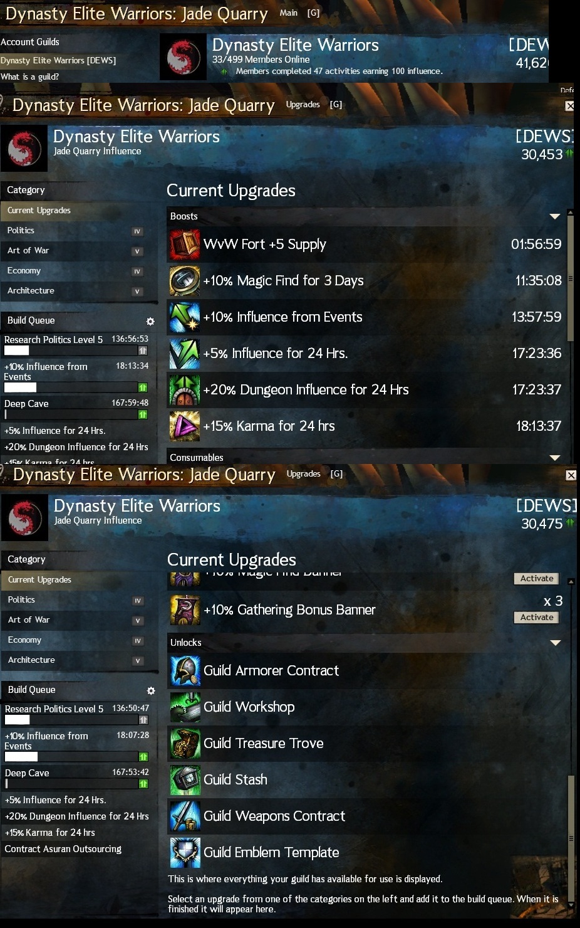Collapse the Unlocks section arrow

click(555, 643)
